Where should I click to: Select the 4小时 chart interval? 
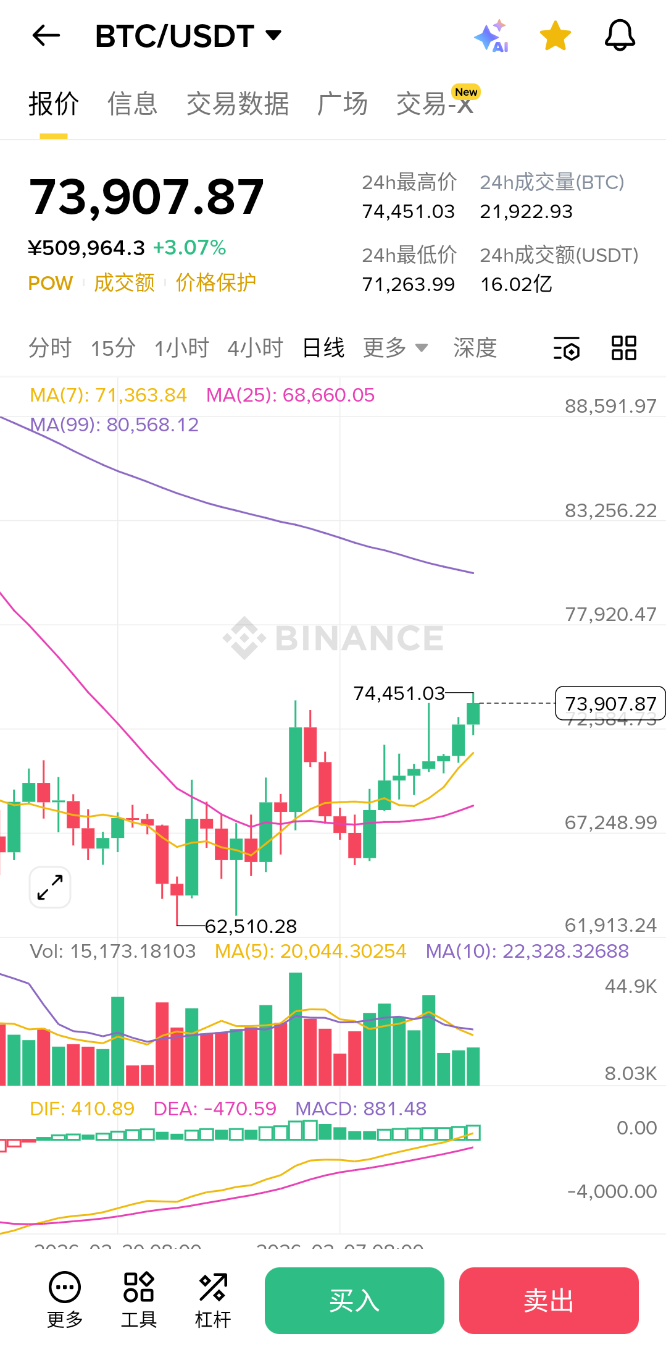click(x=255, y=348)
